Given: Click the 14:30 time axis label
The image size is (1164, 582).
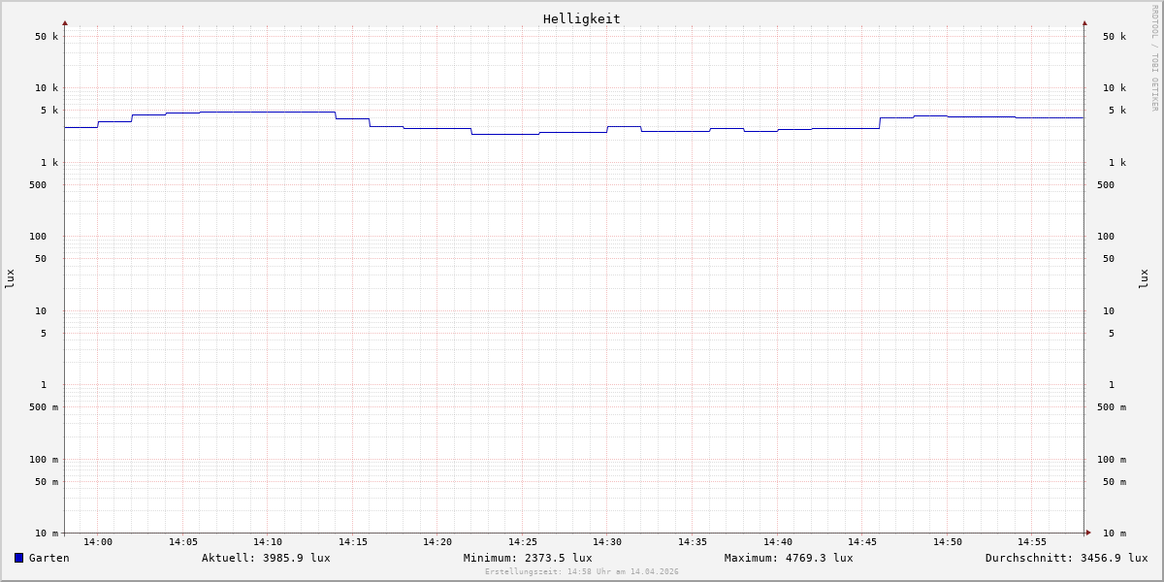Looking at the screenshot, I should tap(607, 542).
